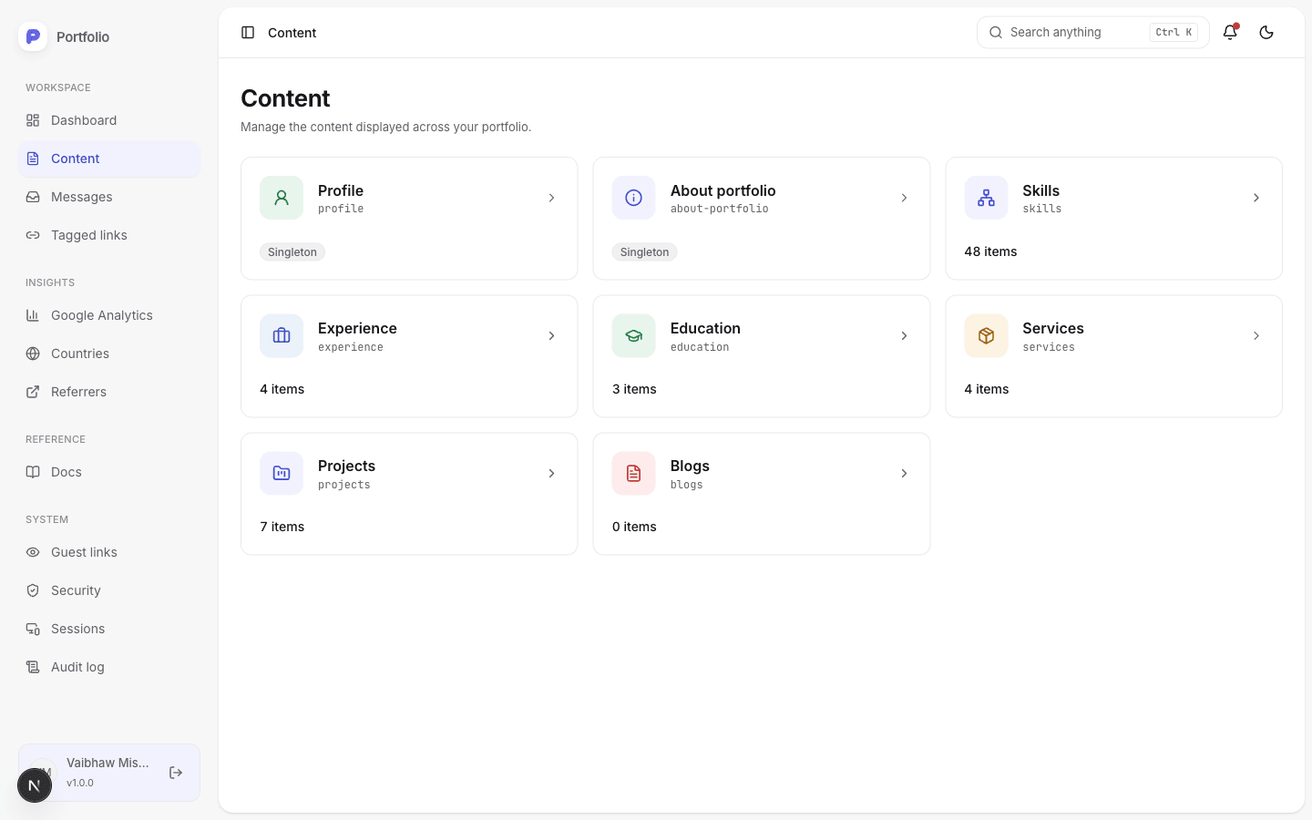The height and width of the screenshot is (820, 1312).
Task: Open Security settings
Action: click(x=109, y=590)
